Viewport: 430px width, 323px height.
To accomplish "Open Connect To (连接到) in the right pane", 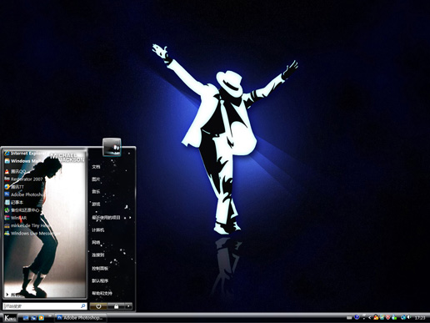I will 98,255.
